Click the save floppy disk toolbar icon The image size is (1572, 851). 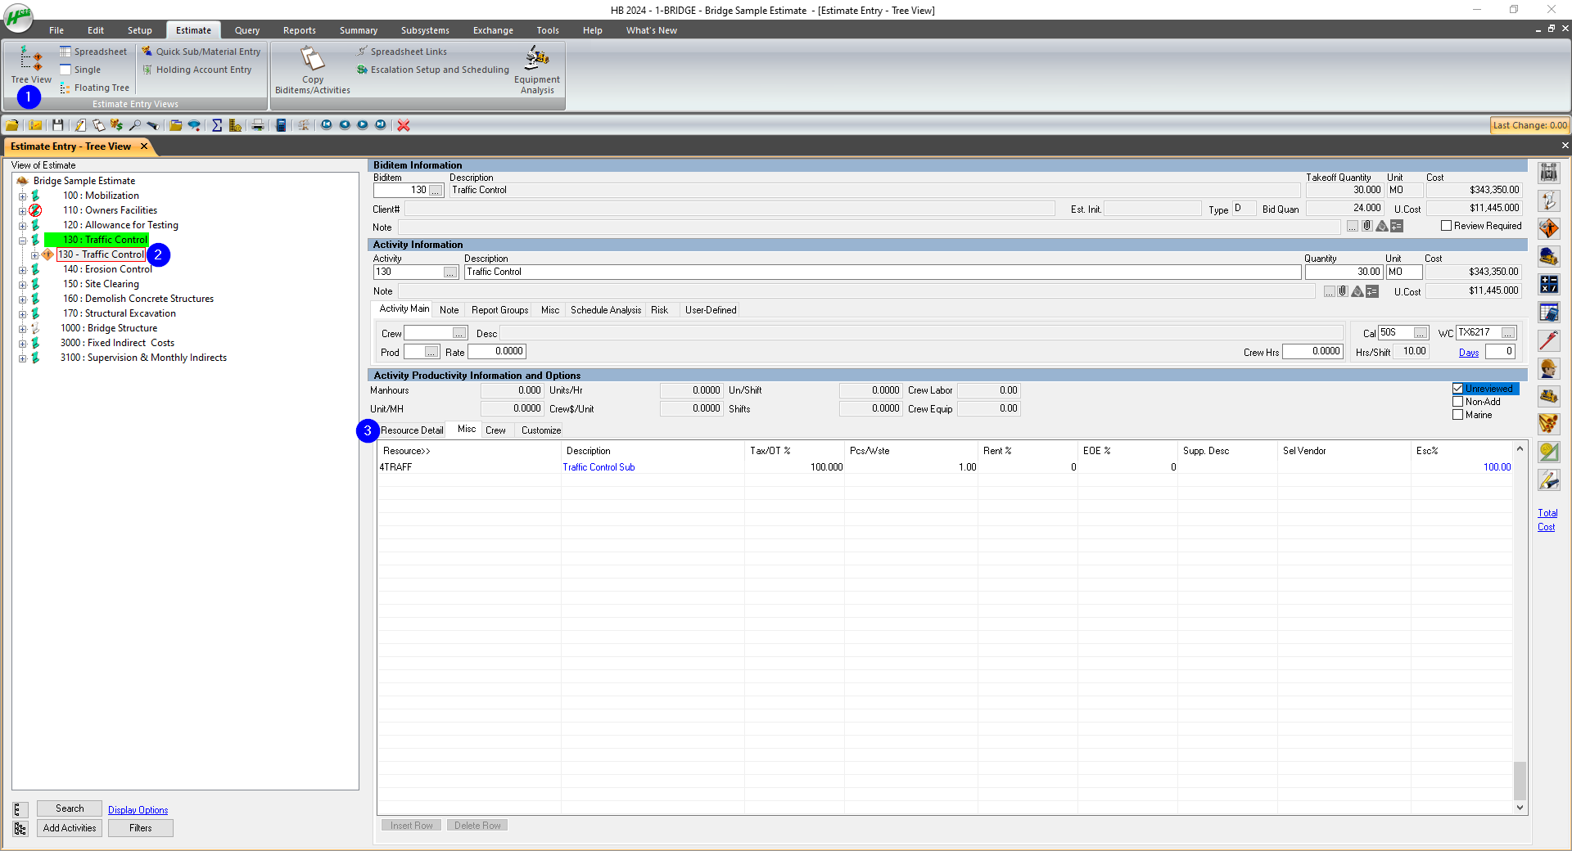click(x=57, y=125)
